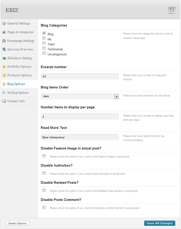Click the tools icon in the EBIZ header

[x=172, y=10]
